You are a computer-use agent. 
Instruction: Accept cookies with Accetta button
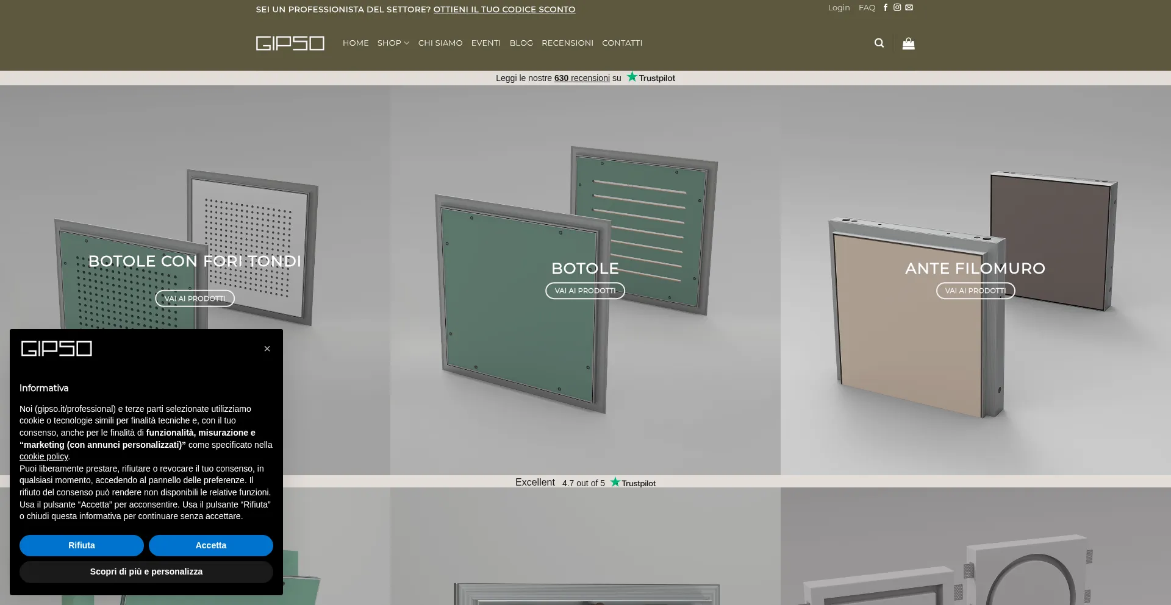pyautogui.click(x=211, y=545)
